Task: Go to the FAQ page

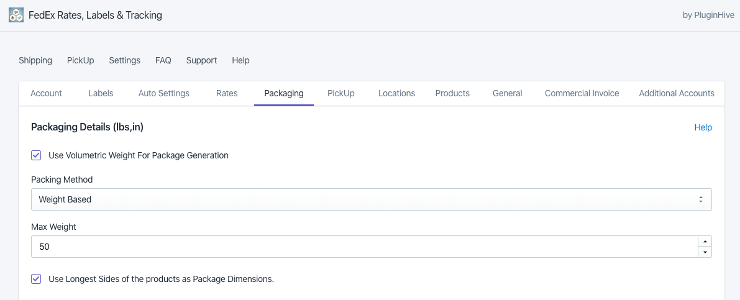Action: 163,60
